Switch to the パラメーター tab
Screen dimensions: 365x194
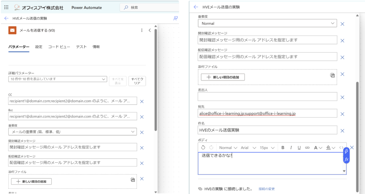point(19,47)
